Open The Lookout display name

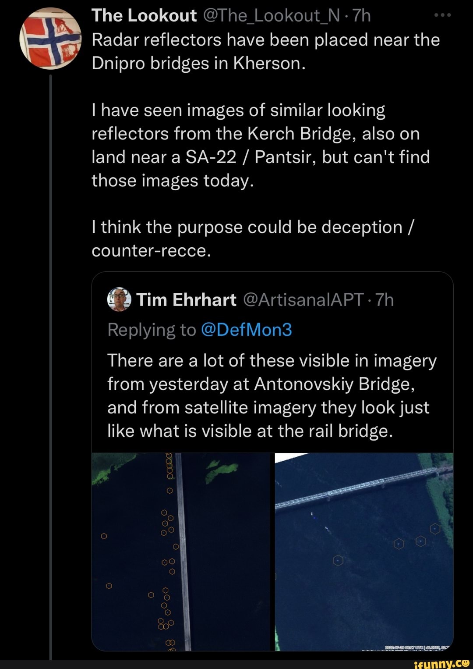[x=144, y=16]
